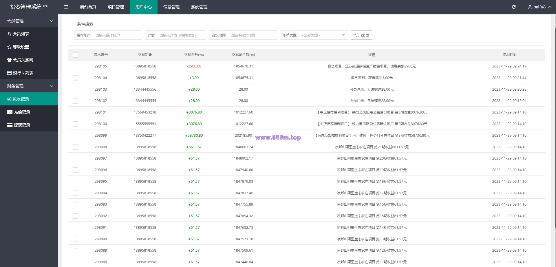Screen dimensions: 556x267
Task: Click the 流水时间 column header
Action: pyautogui.click(x=509, y=55)
